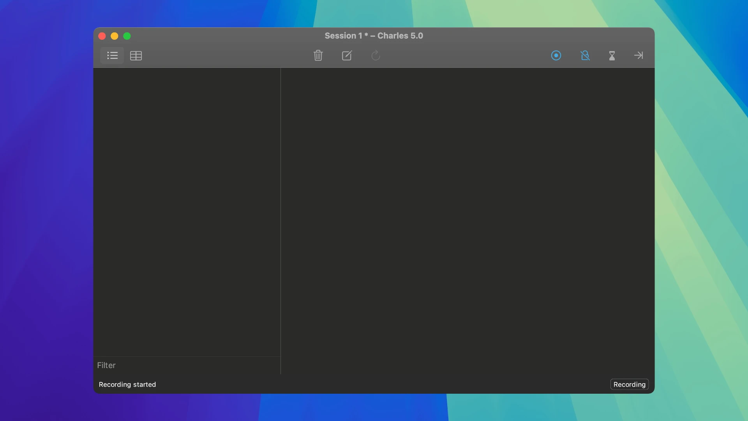Select the "Recording started" status message

tap(127, 384)
